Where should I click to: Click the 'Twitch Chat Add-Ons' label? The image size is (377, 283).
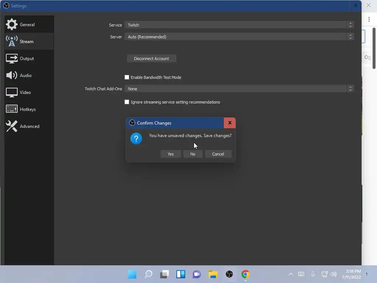103,89
